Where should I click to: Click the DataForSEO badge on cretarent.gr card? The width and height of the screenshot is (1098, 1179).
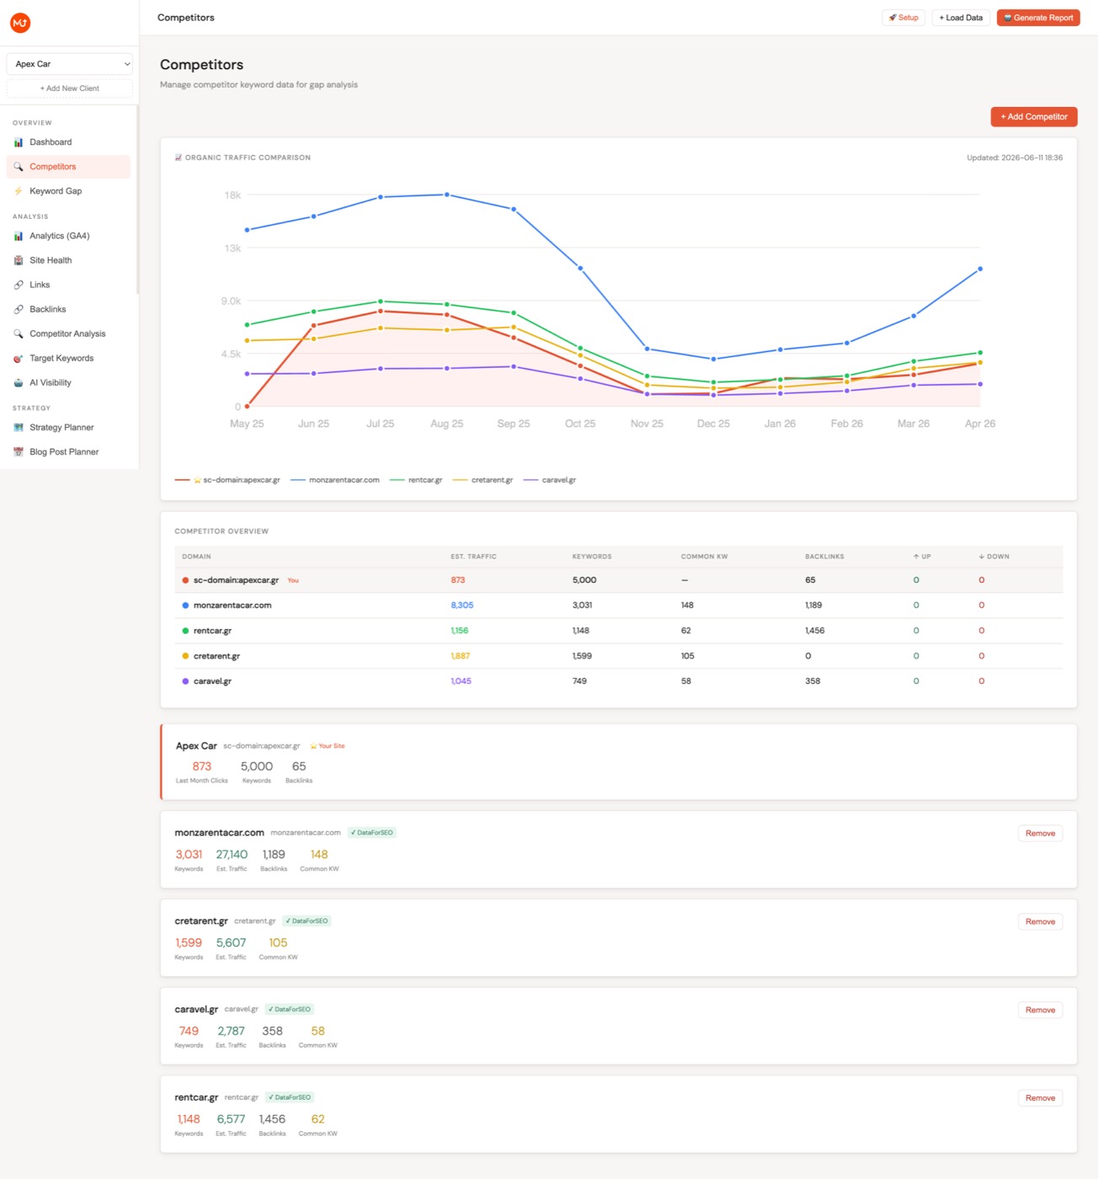pyautogui.click(x=306, y=921)
